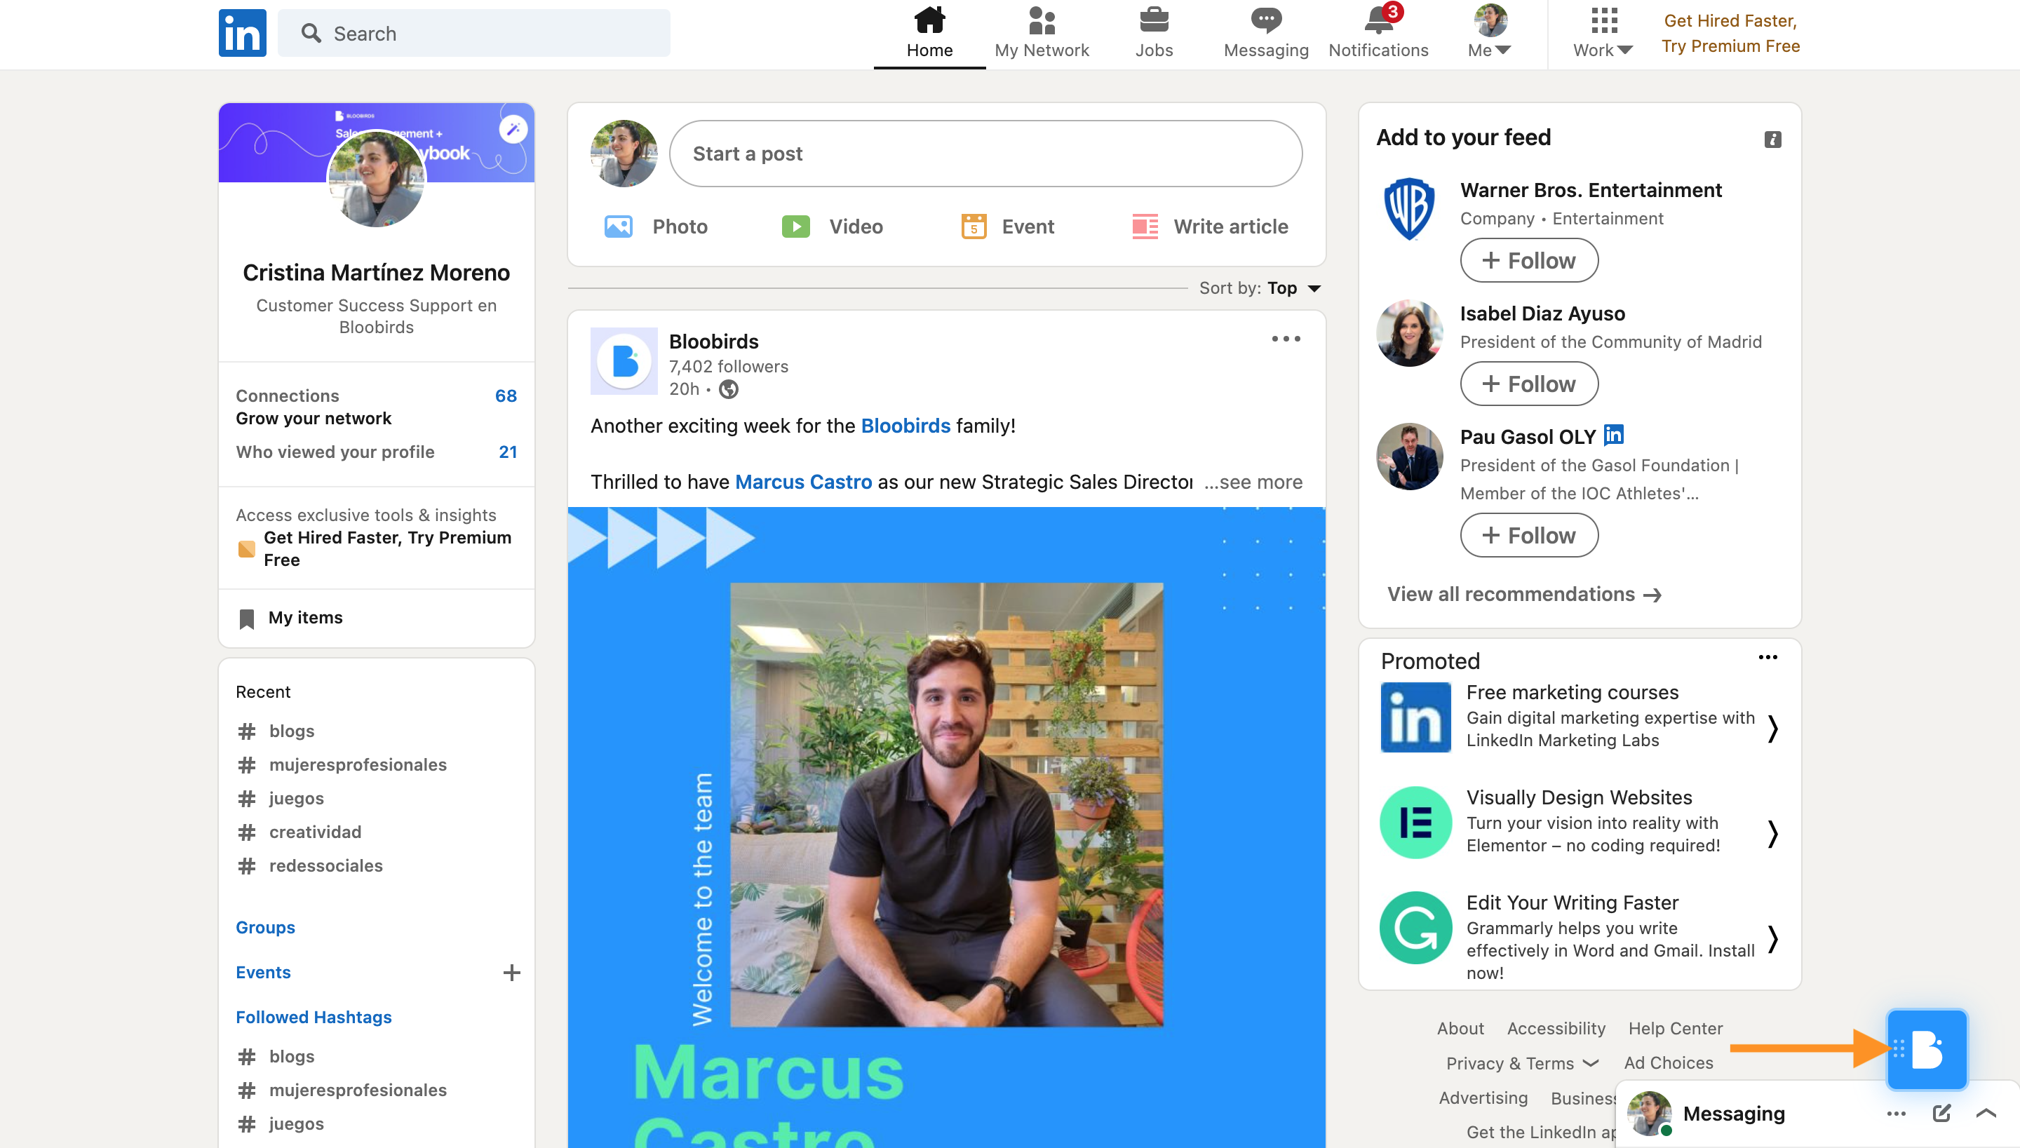Click the Search field

[x=474, y=33]
